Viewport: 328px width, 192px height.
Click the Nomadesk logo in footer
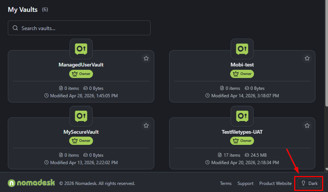31,183
